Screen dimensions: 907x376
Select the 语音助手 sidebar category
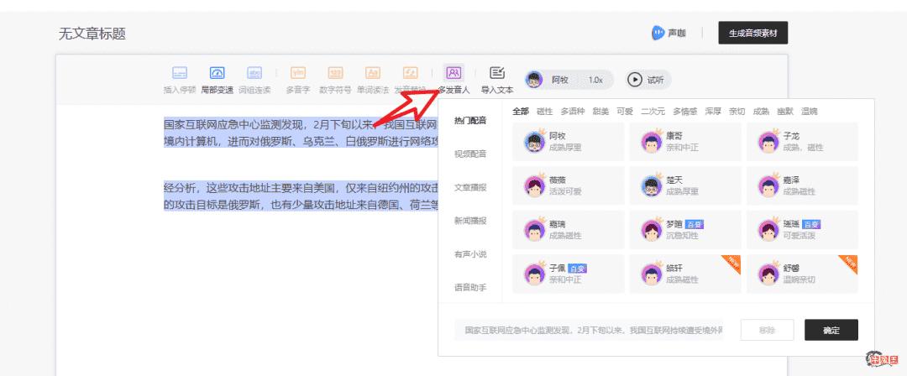pyautogui.click(x=470, y=287)
